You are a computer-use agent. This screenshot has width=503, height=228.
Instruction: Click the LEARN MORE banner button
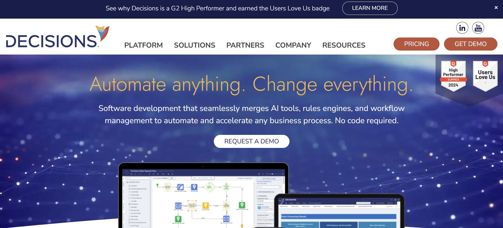point(370,8)
